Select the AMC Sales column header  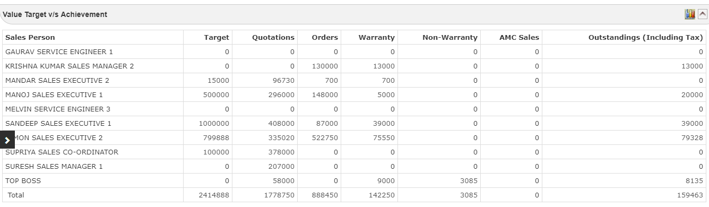pos(519,37)
